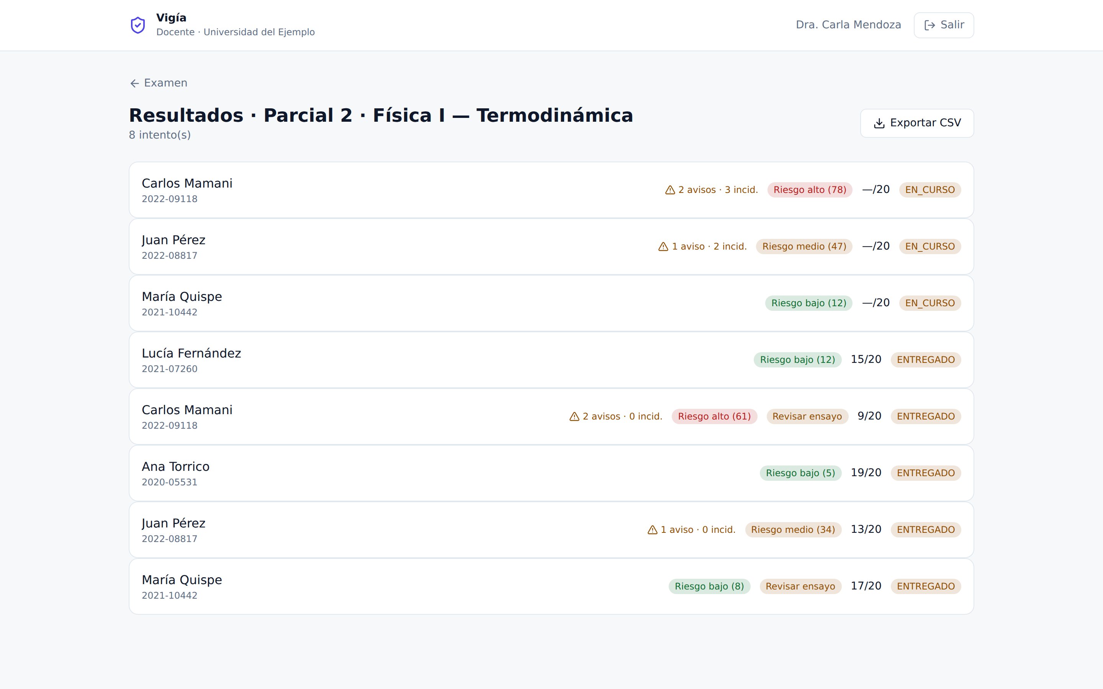Click the 2 avisos · 0 incid. text
The height and width of the screenshot is (689, 1103).
[622, 416]
